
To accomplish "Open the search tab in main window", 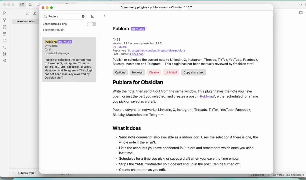I will coord(30,5).
